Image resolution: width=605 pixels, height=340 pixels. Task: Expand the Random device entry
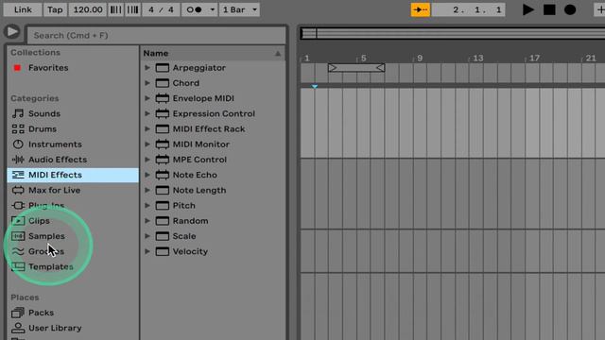click(x=147, y=221)
